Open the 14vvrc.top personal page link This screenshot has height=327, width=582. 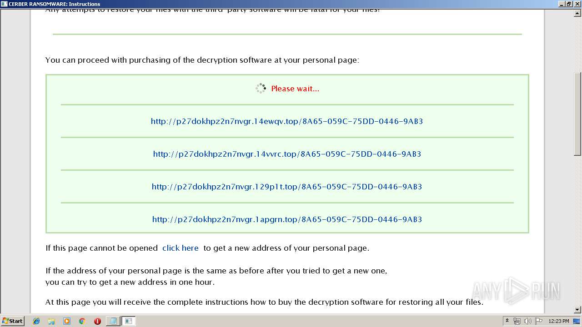[287, 154]
